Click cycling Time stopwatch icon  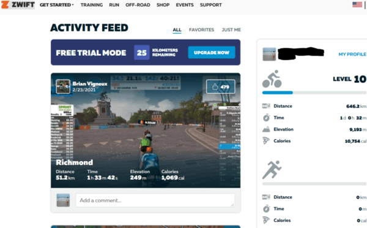point(266,118)
